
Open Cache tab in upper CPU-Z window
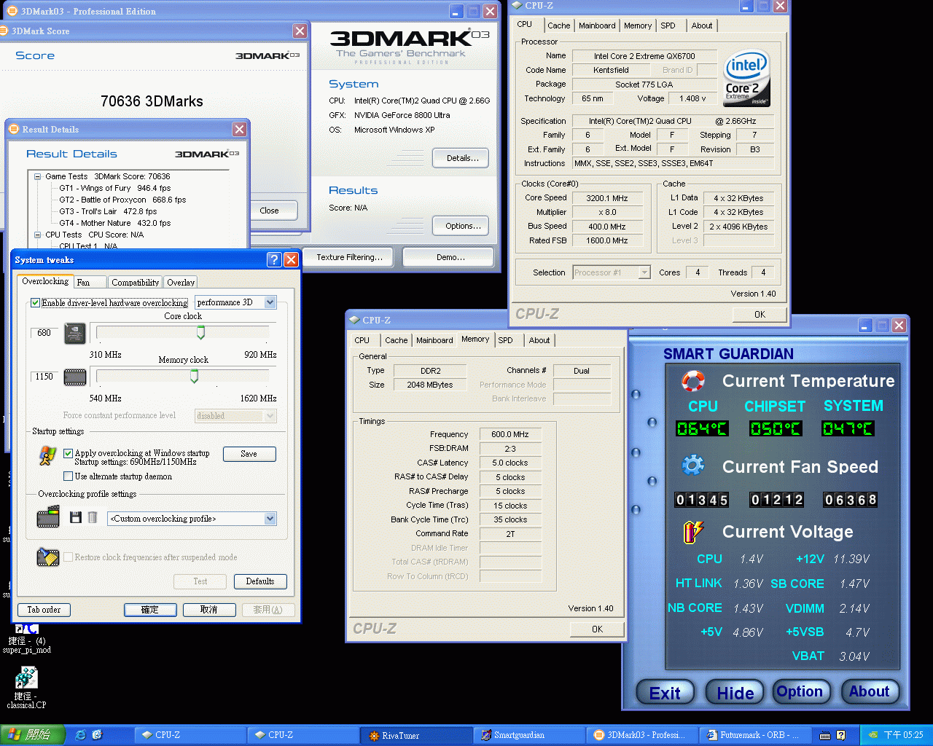pos(559,25)
